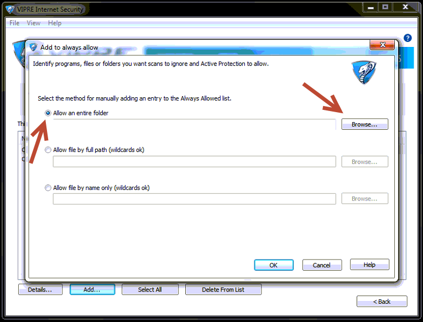Viewport: 423px width, 322px height.
Task: Go back using the < Back button
Action: pos(382,302)
